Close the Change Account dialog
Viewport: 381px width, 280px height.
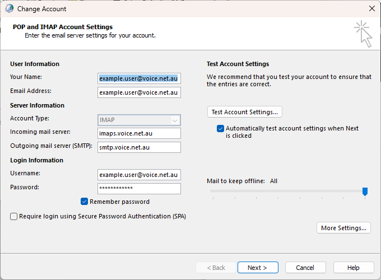tap(371, 9)
